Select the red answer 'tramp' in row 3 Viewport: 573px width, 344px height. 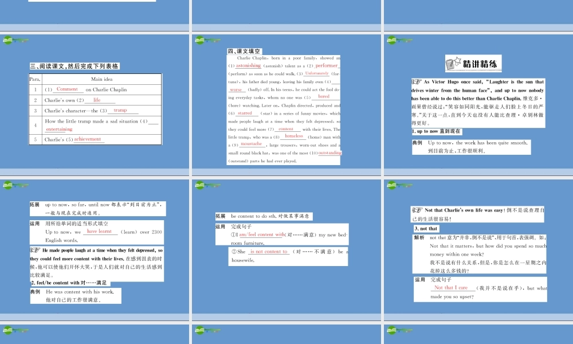point(120,110)
